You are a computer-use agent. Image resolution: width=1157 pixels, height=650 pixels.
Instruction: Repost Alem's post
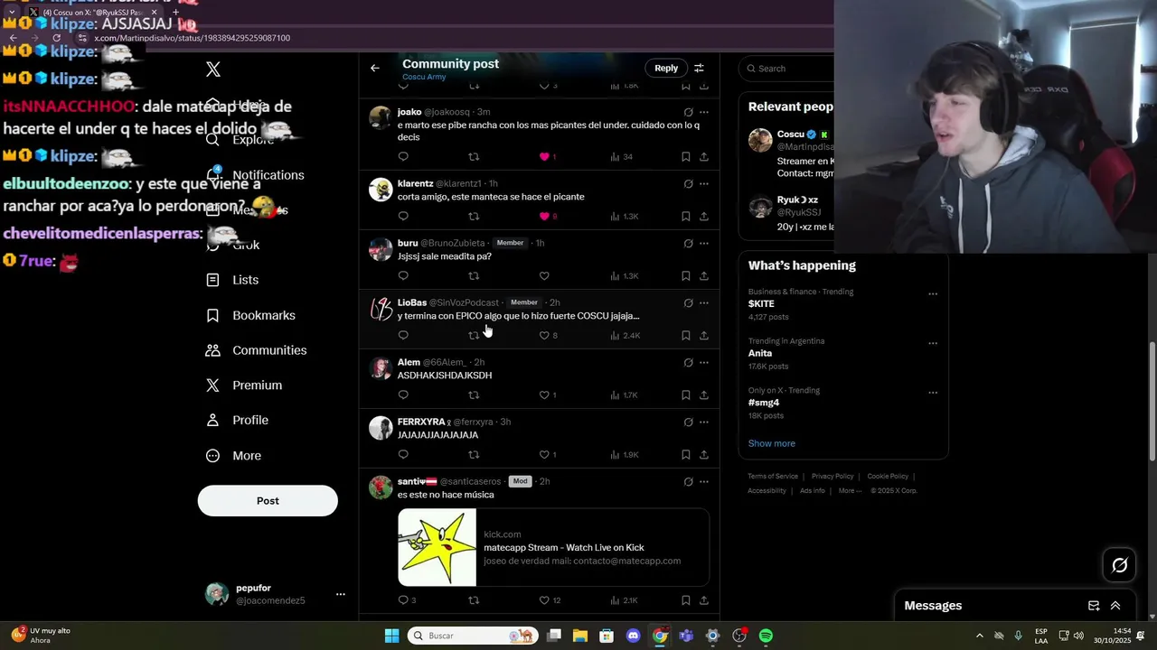pyautogui.click(x=474, y=395)
